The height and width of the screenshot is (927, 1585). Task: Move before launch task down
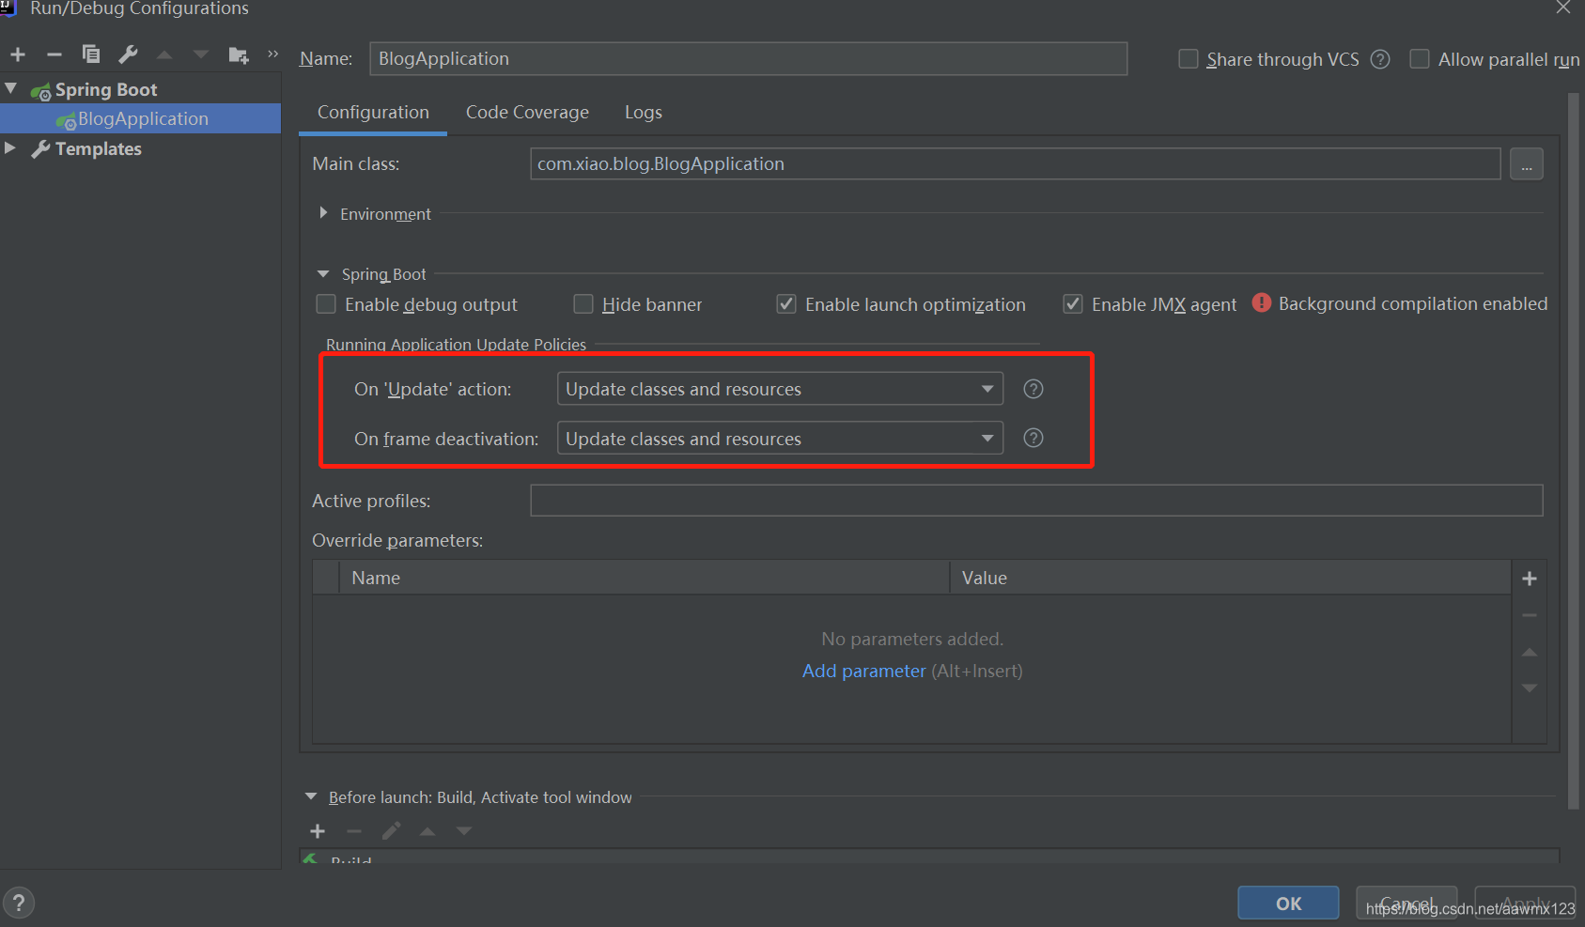pos(464,831)
